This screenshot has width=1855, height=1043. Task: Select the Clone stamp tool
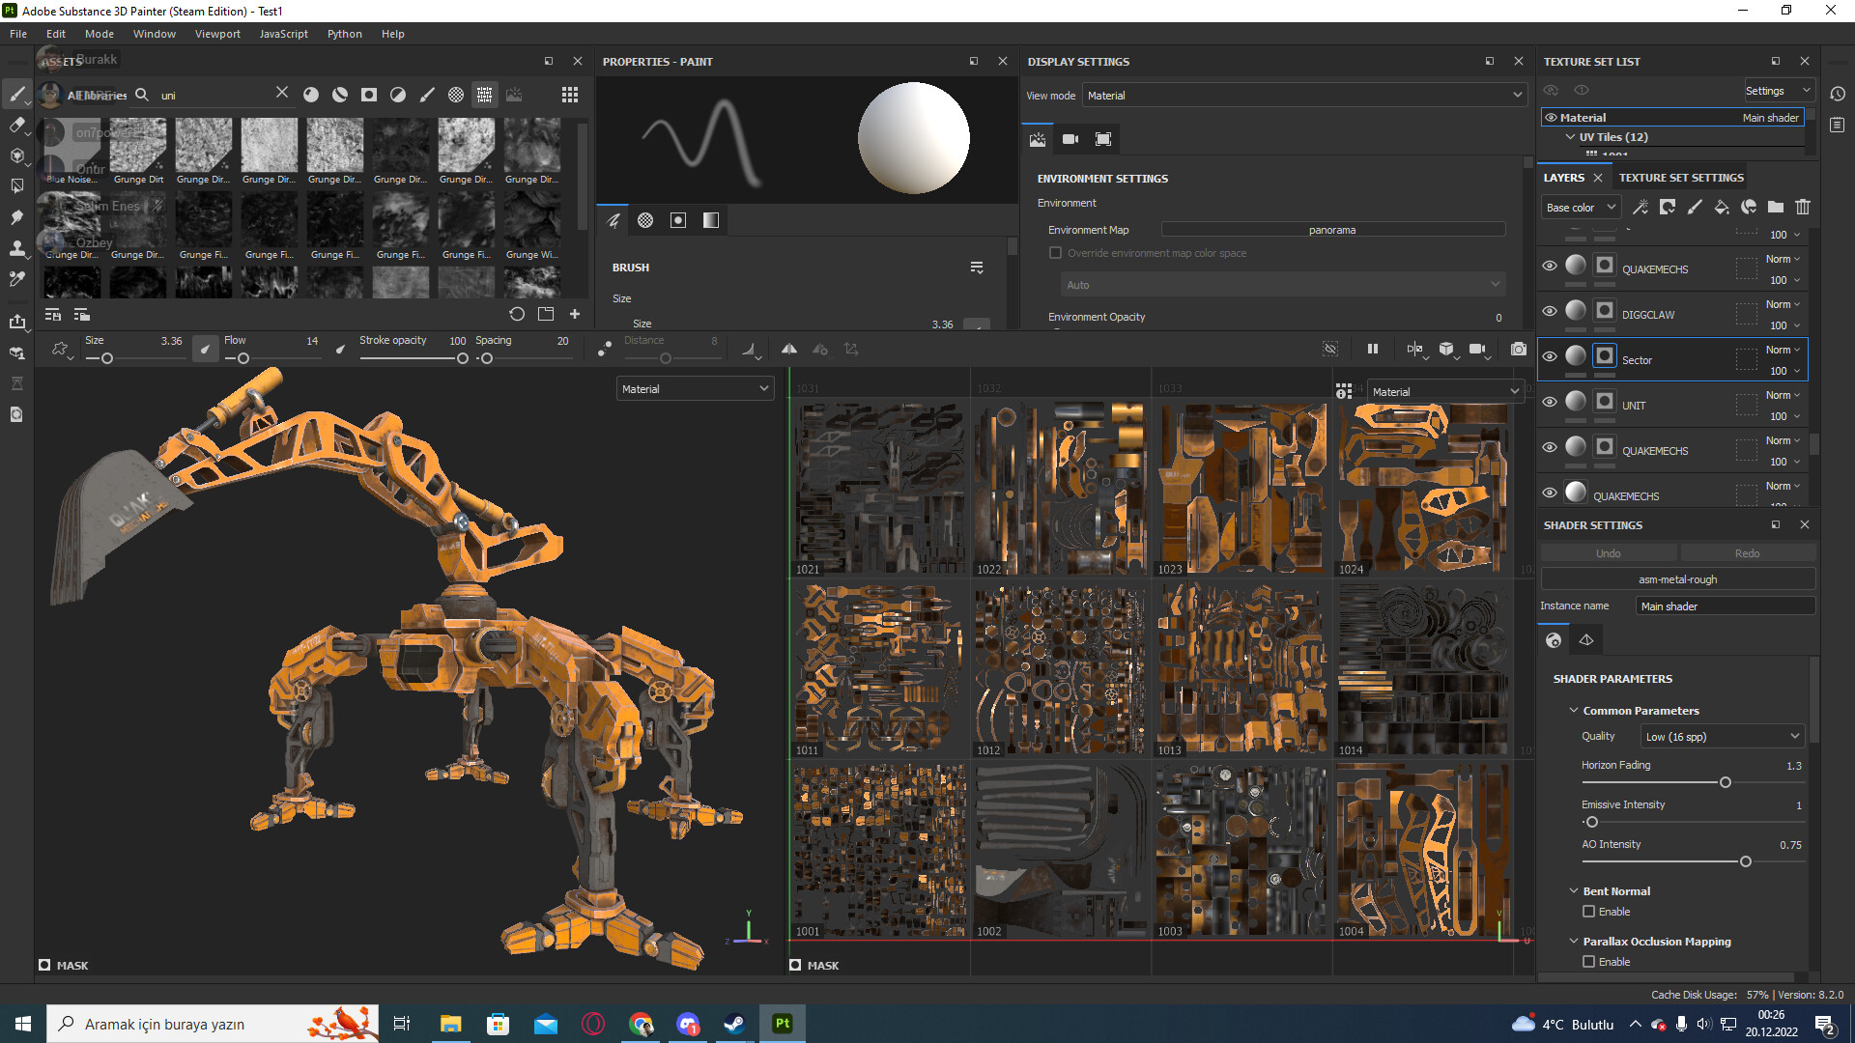17,248
